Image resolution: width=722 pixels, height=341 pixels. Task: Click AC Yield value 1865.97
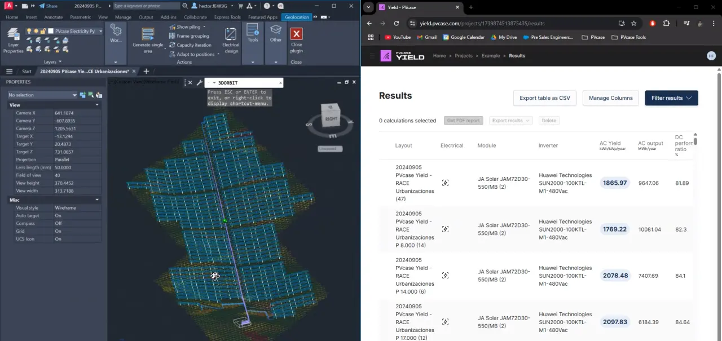615,183
